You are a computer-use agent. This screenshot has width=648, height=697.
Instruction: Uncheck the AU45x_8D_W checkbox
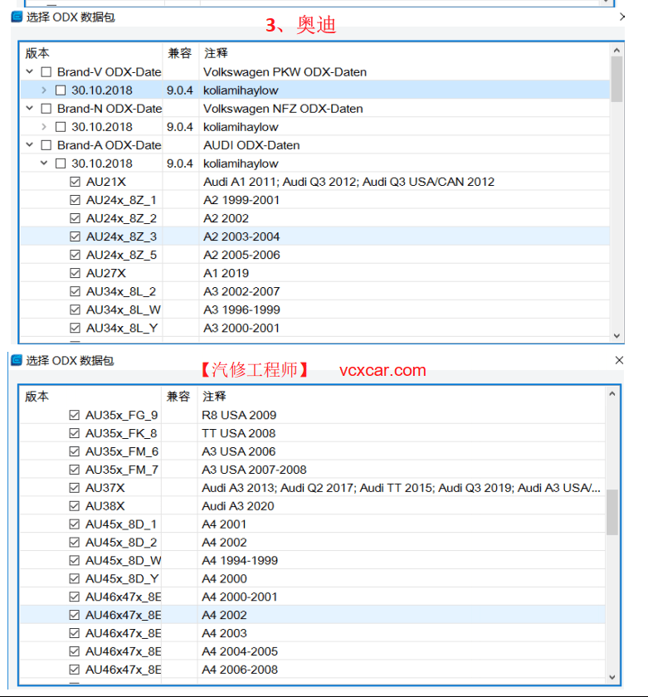(74, 560)
